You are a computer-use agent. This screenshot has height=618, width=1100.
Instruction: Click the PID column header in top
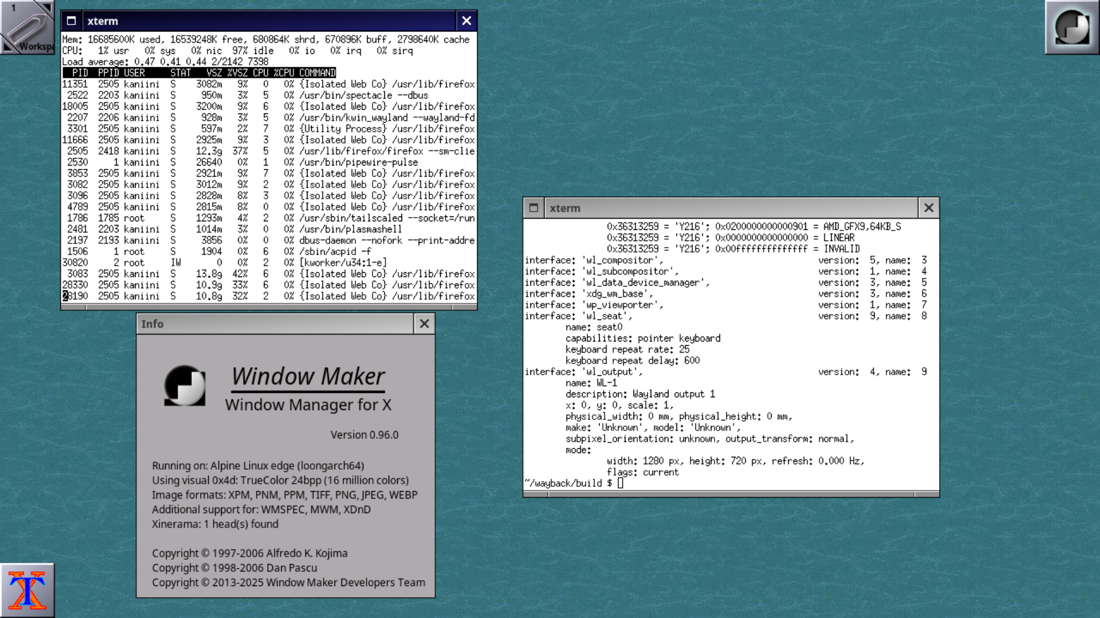pyautogui.click(x=80, y=73)
